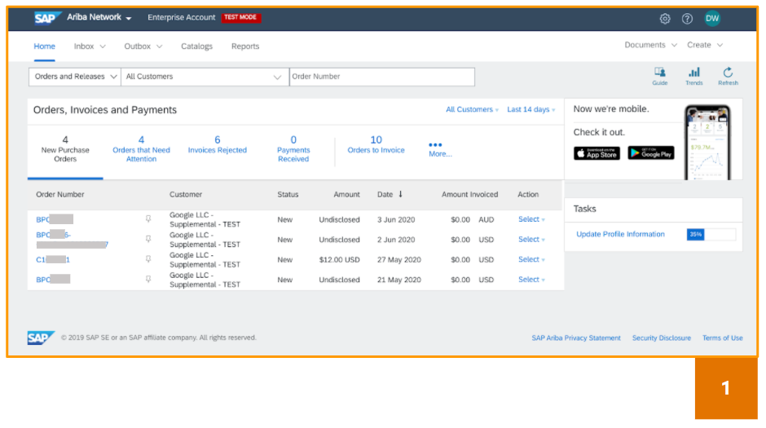Pin the 27 May 2020 order row

148,259
